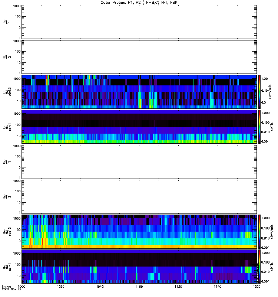The width and height of the screenshot is (278, 297).
Task: Click the 1040 time tick label
Action: pos(100,287)
